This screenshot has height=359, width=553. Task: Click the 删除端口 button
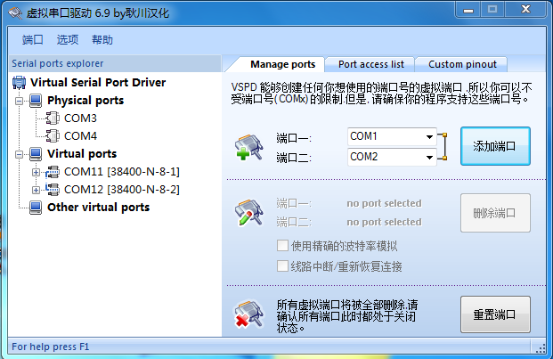click(495, 213)
